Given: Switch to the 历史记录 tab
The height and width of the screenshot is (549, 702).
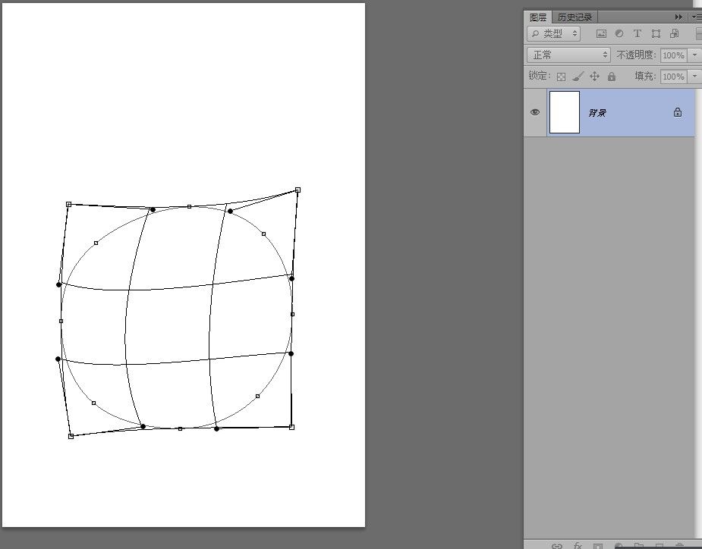Looking at the screenshot, I should tap(575, 17).
